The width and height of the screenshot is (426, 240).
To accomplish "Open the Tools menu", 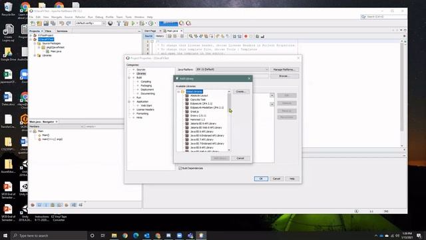I will pos(128,17).
